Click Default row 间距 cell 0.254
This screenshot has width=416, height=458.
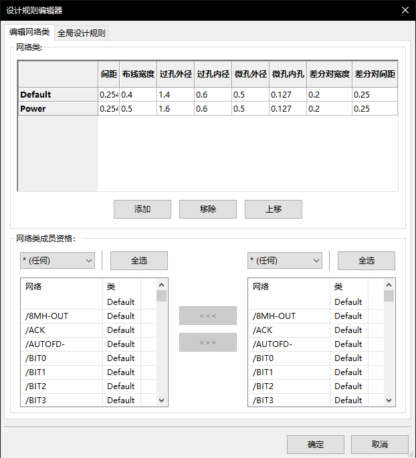coord(108,95)
